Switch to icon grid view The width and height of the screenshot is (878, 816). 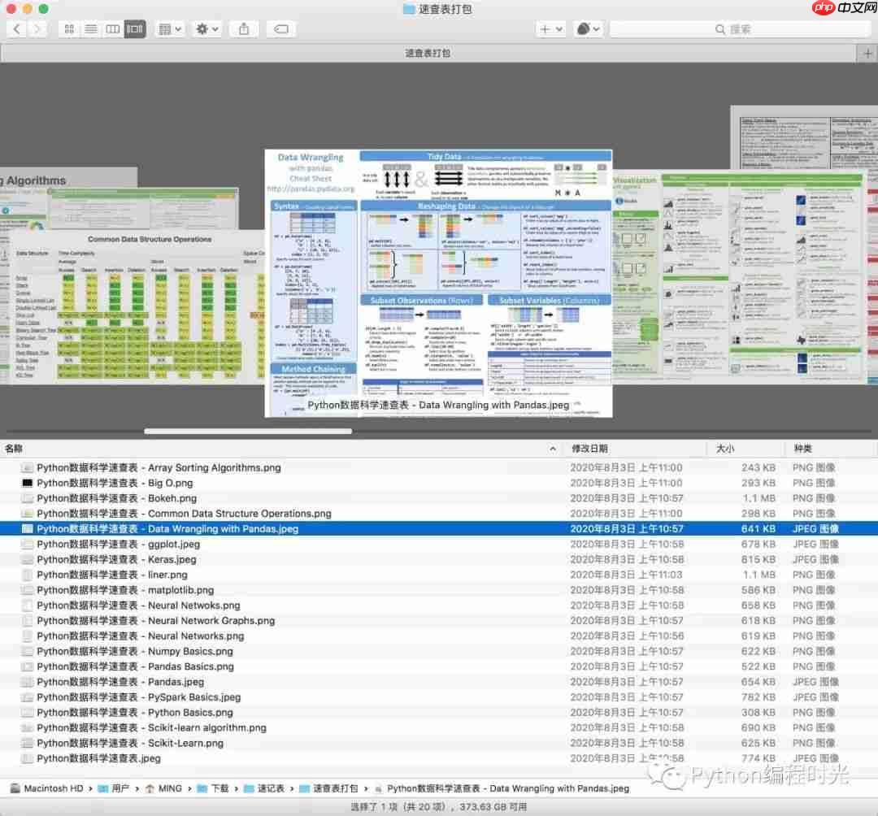pos(69,28)
